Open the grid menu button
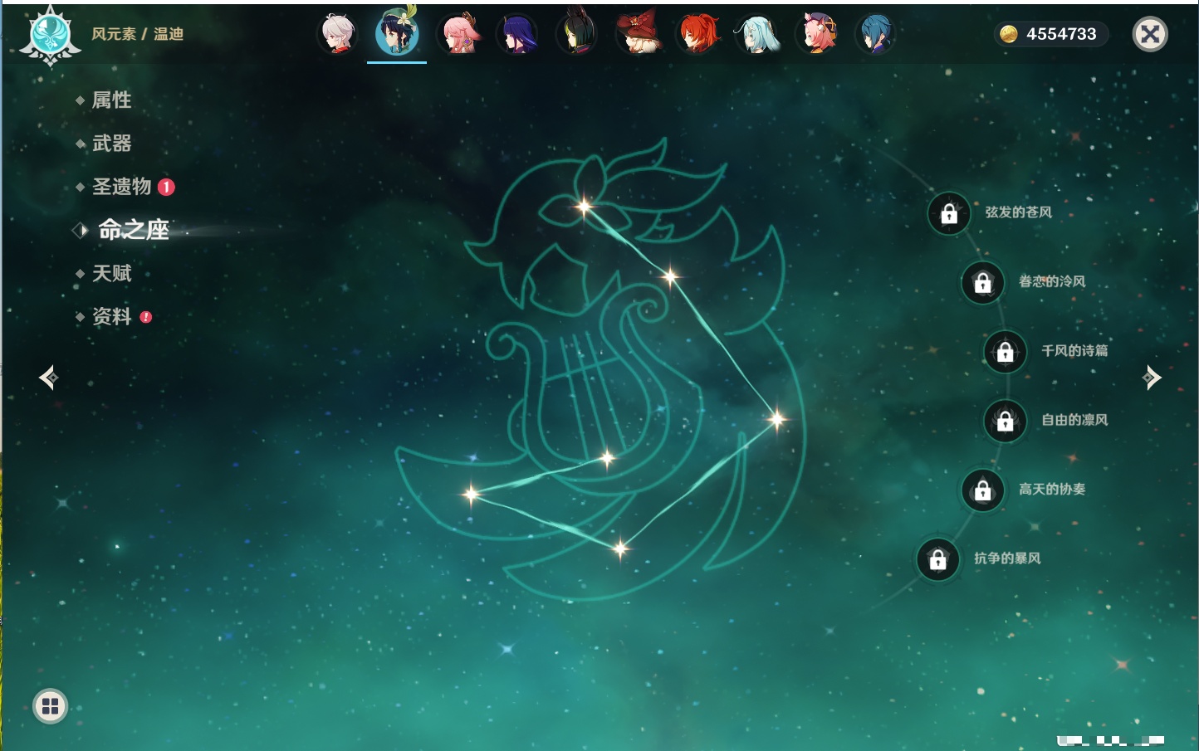Viewport: 1199px width, 751px height. [50, 706]
